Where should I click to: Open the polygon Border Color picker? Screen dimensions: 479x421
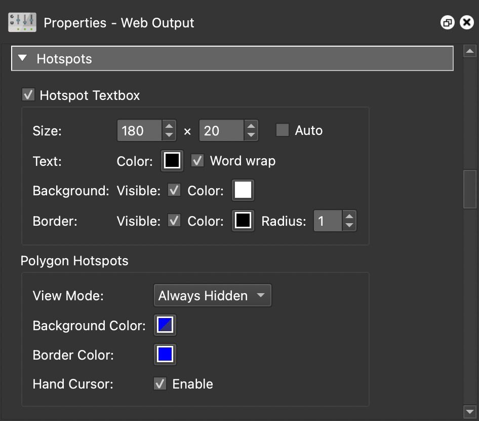tap(164, 354)
